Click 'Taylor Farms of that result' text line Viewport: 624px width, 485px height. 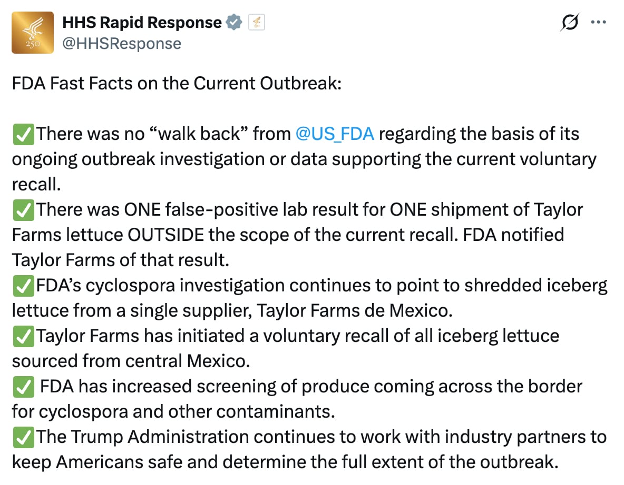point(121,260)
